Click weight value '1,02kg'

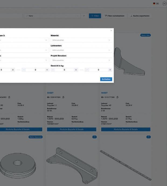20,119
